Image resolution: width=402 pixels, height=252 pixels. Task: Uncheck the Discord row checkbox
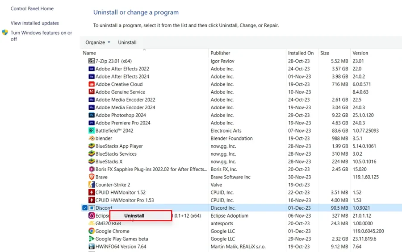(84, 208)
